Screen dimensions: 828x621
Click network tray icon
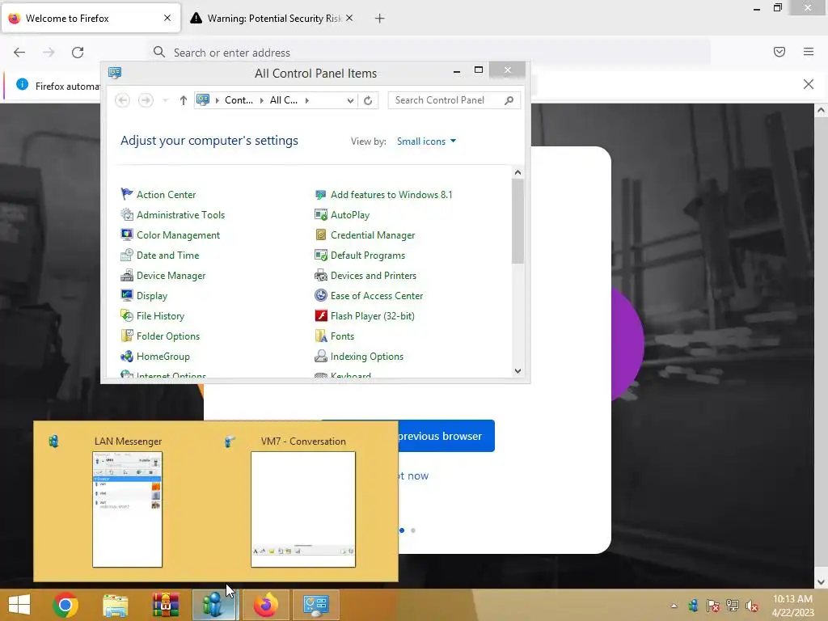click(732, 606)
